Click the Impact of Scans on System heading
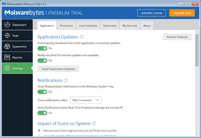Image resolution: width=201 pixels, height=138 pixels. [64, 123]
